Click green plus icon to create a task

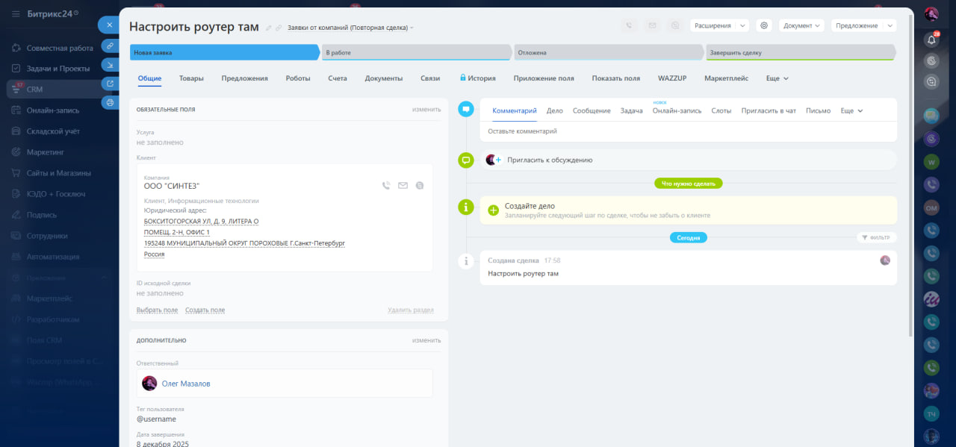coord(493,210)
